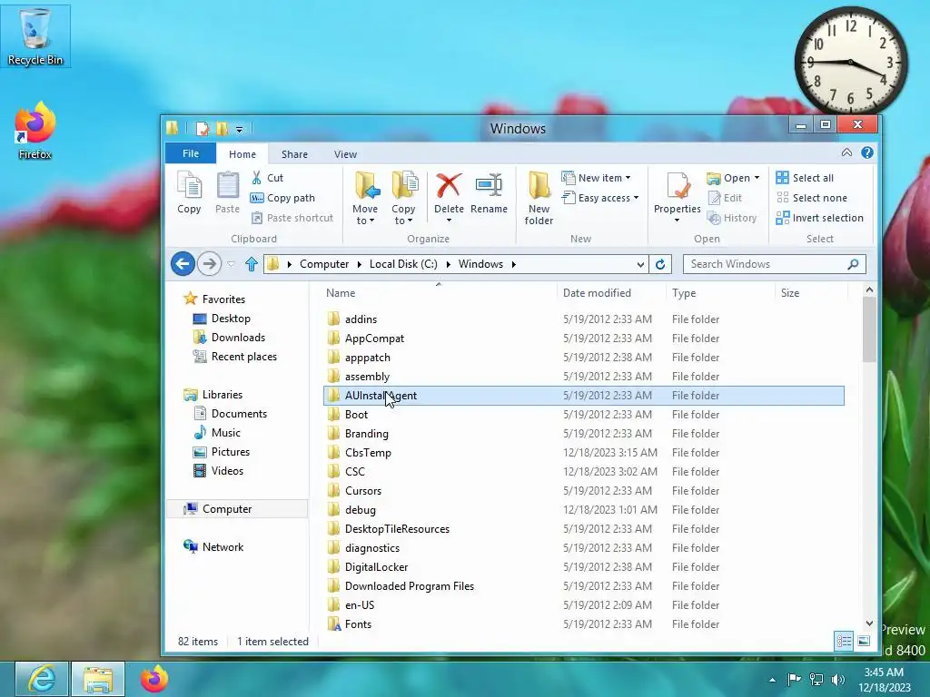Open the File menu tab
The image size is (930, 697).
(x=191, y=153)
